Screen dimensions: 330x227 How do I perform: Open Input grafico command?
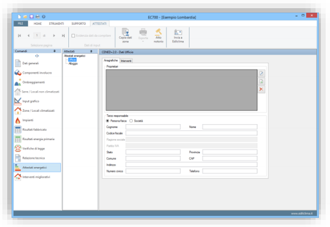click(x=18, y=101)
